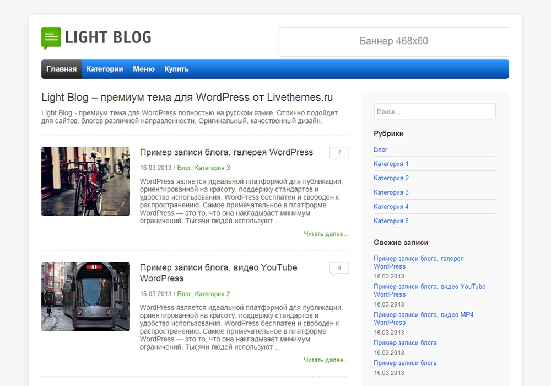Screen dimensions: 551x386
Task: Open Категория 5 in the Рубрики sidebar
Action: click(391, 221)
